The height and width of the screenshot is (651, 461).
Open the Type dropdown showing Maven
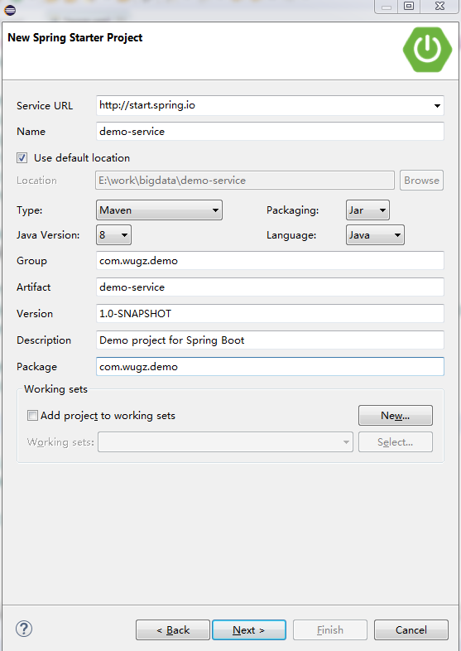click(160, 210)
